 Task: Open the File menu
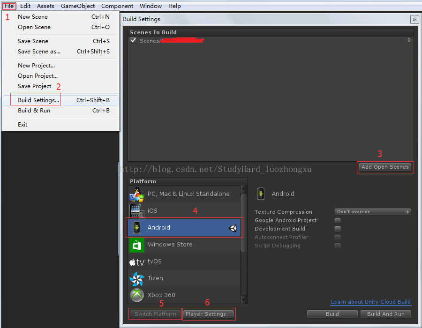[x=9, y=6]
